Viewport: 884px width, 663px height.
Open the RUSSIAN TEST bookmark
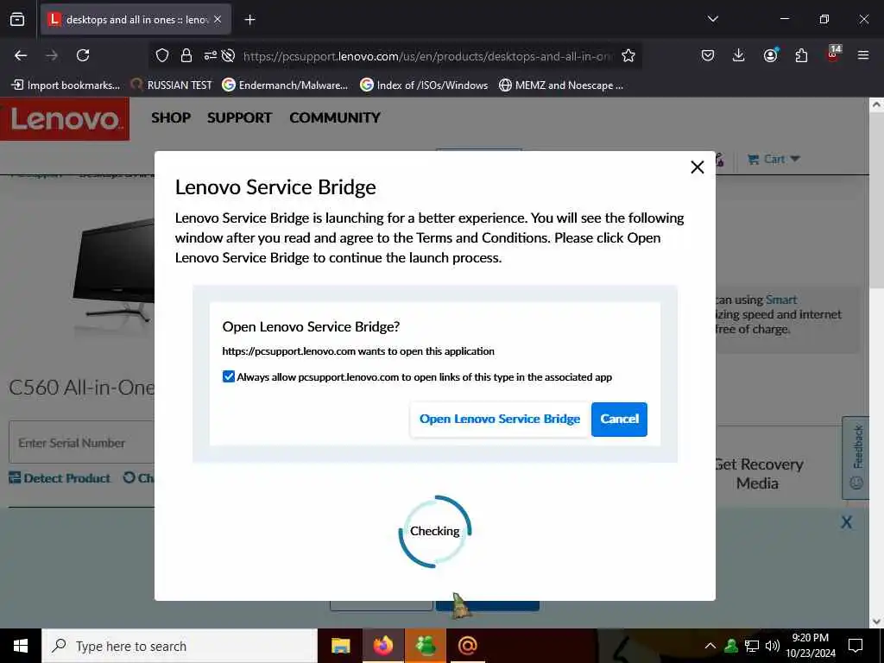point(172,85)
